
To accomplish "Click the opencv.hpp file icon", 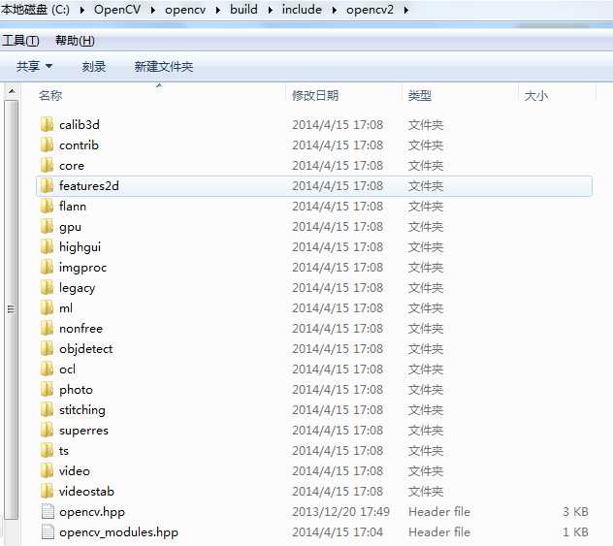I will click(48, 511).
